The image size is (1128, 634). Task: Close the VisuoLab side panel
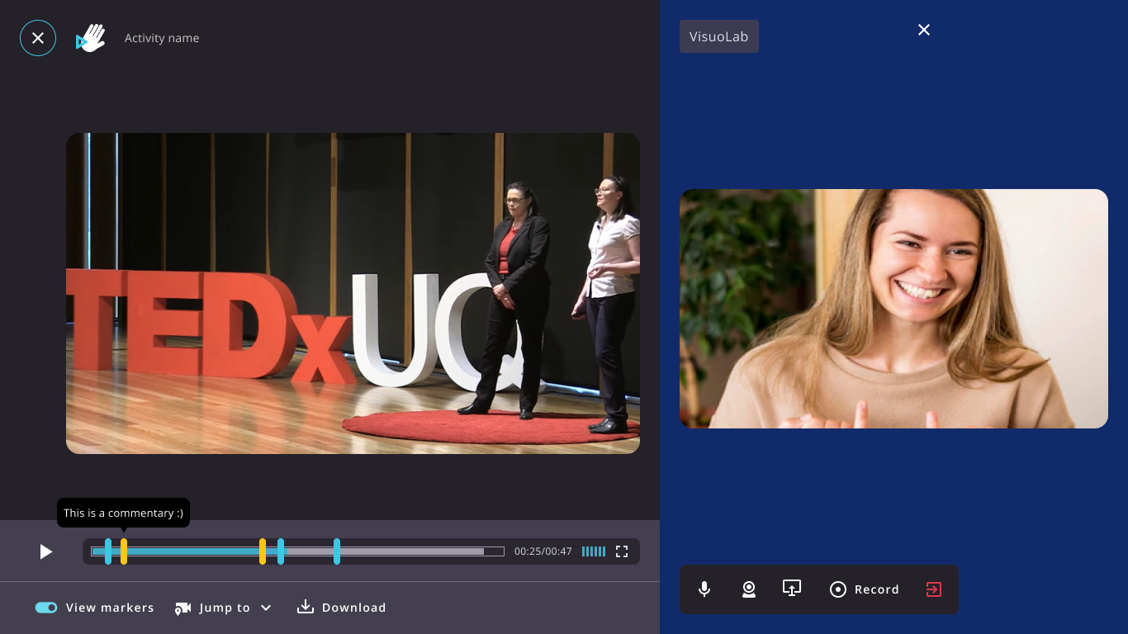924,30
